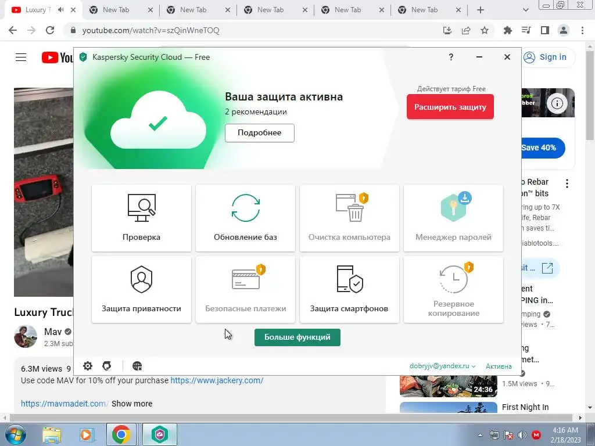Open a new tab with plus button
This screenshot has height=446, width=595.
click(481, 10)
